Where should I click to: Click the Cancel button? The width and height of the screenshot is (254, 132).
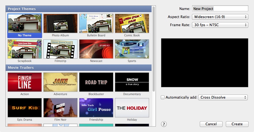(211, 124)
